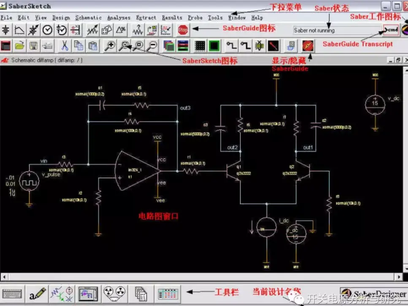Open the View menu
The width and height of the screenshot is (408, 306).
tap(41, 18)
